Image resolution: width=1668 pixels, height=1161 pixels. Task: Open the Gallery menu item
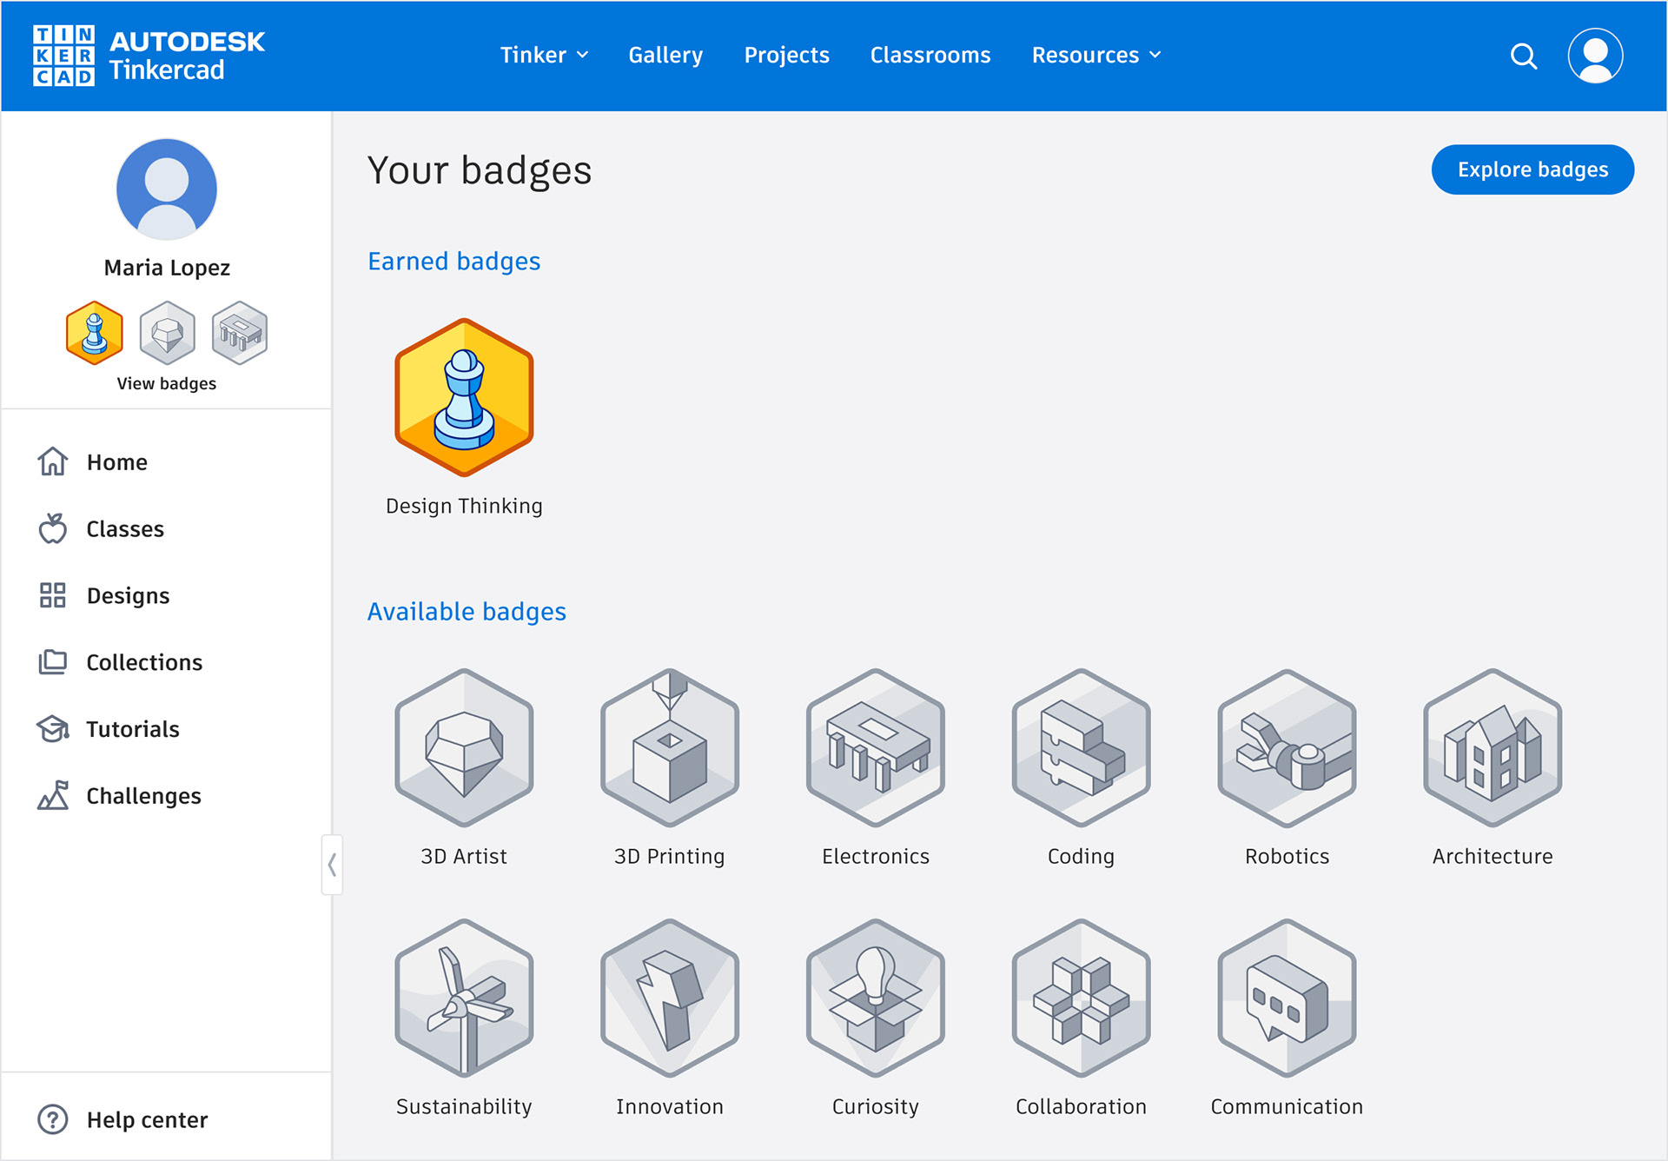point(665,56)
